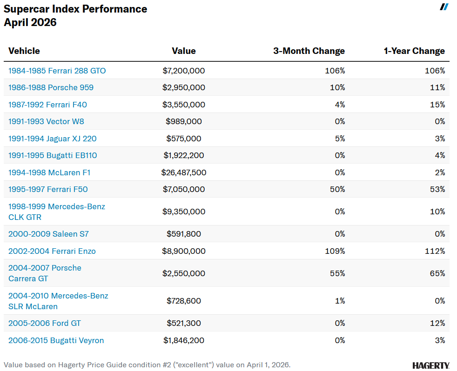The height and width of the screenshot is (371, 457).
Task: Open the 1991-1995 Bugatti EB110 link
Action: pyautogui.click(x=53, y=155)
